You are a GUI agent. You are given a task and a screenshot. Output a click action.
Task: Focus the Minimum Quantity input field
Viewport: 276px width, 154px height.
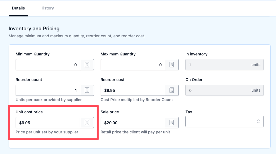click(48, 65)
